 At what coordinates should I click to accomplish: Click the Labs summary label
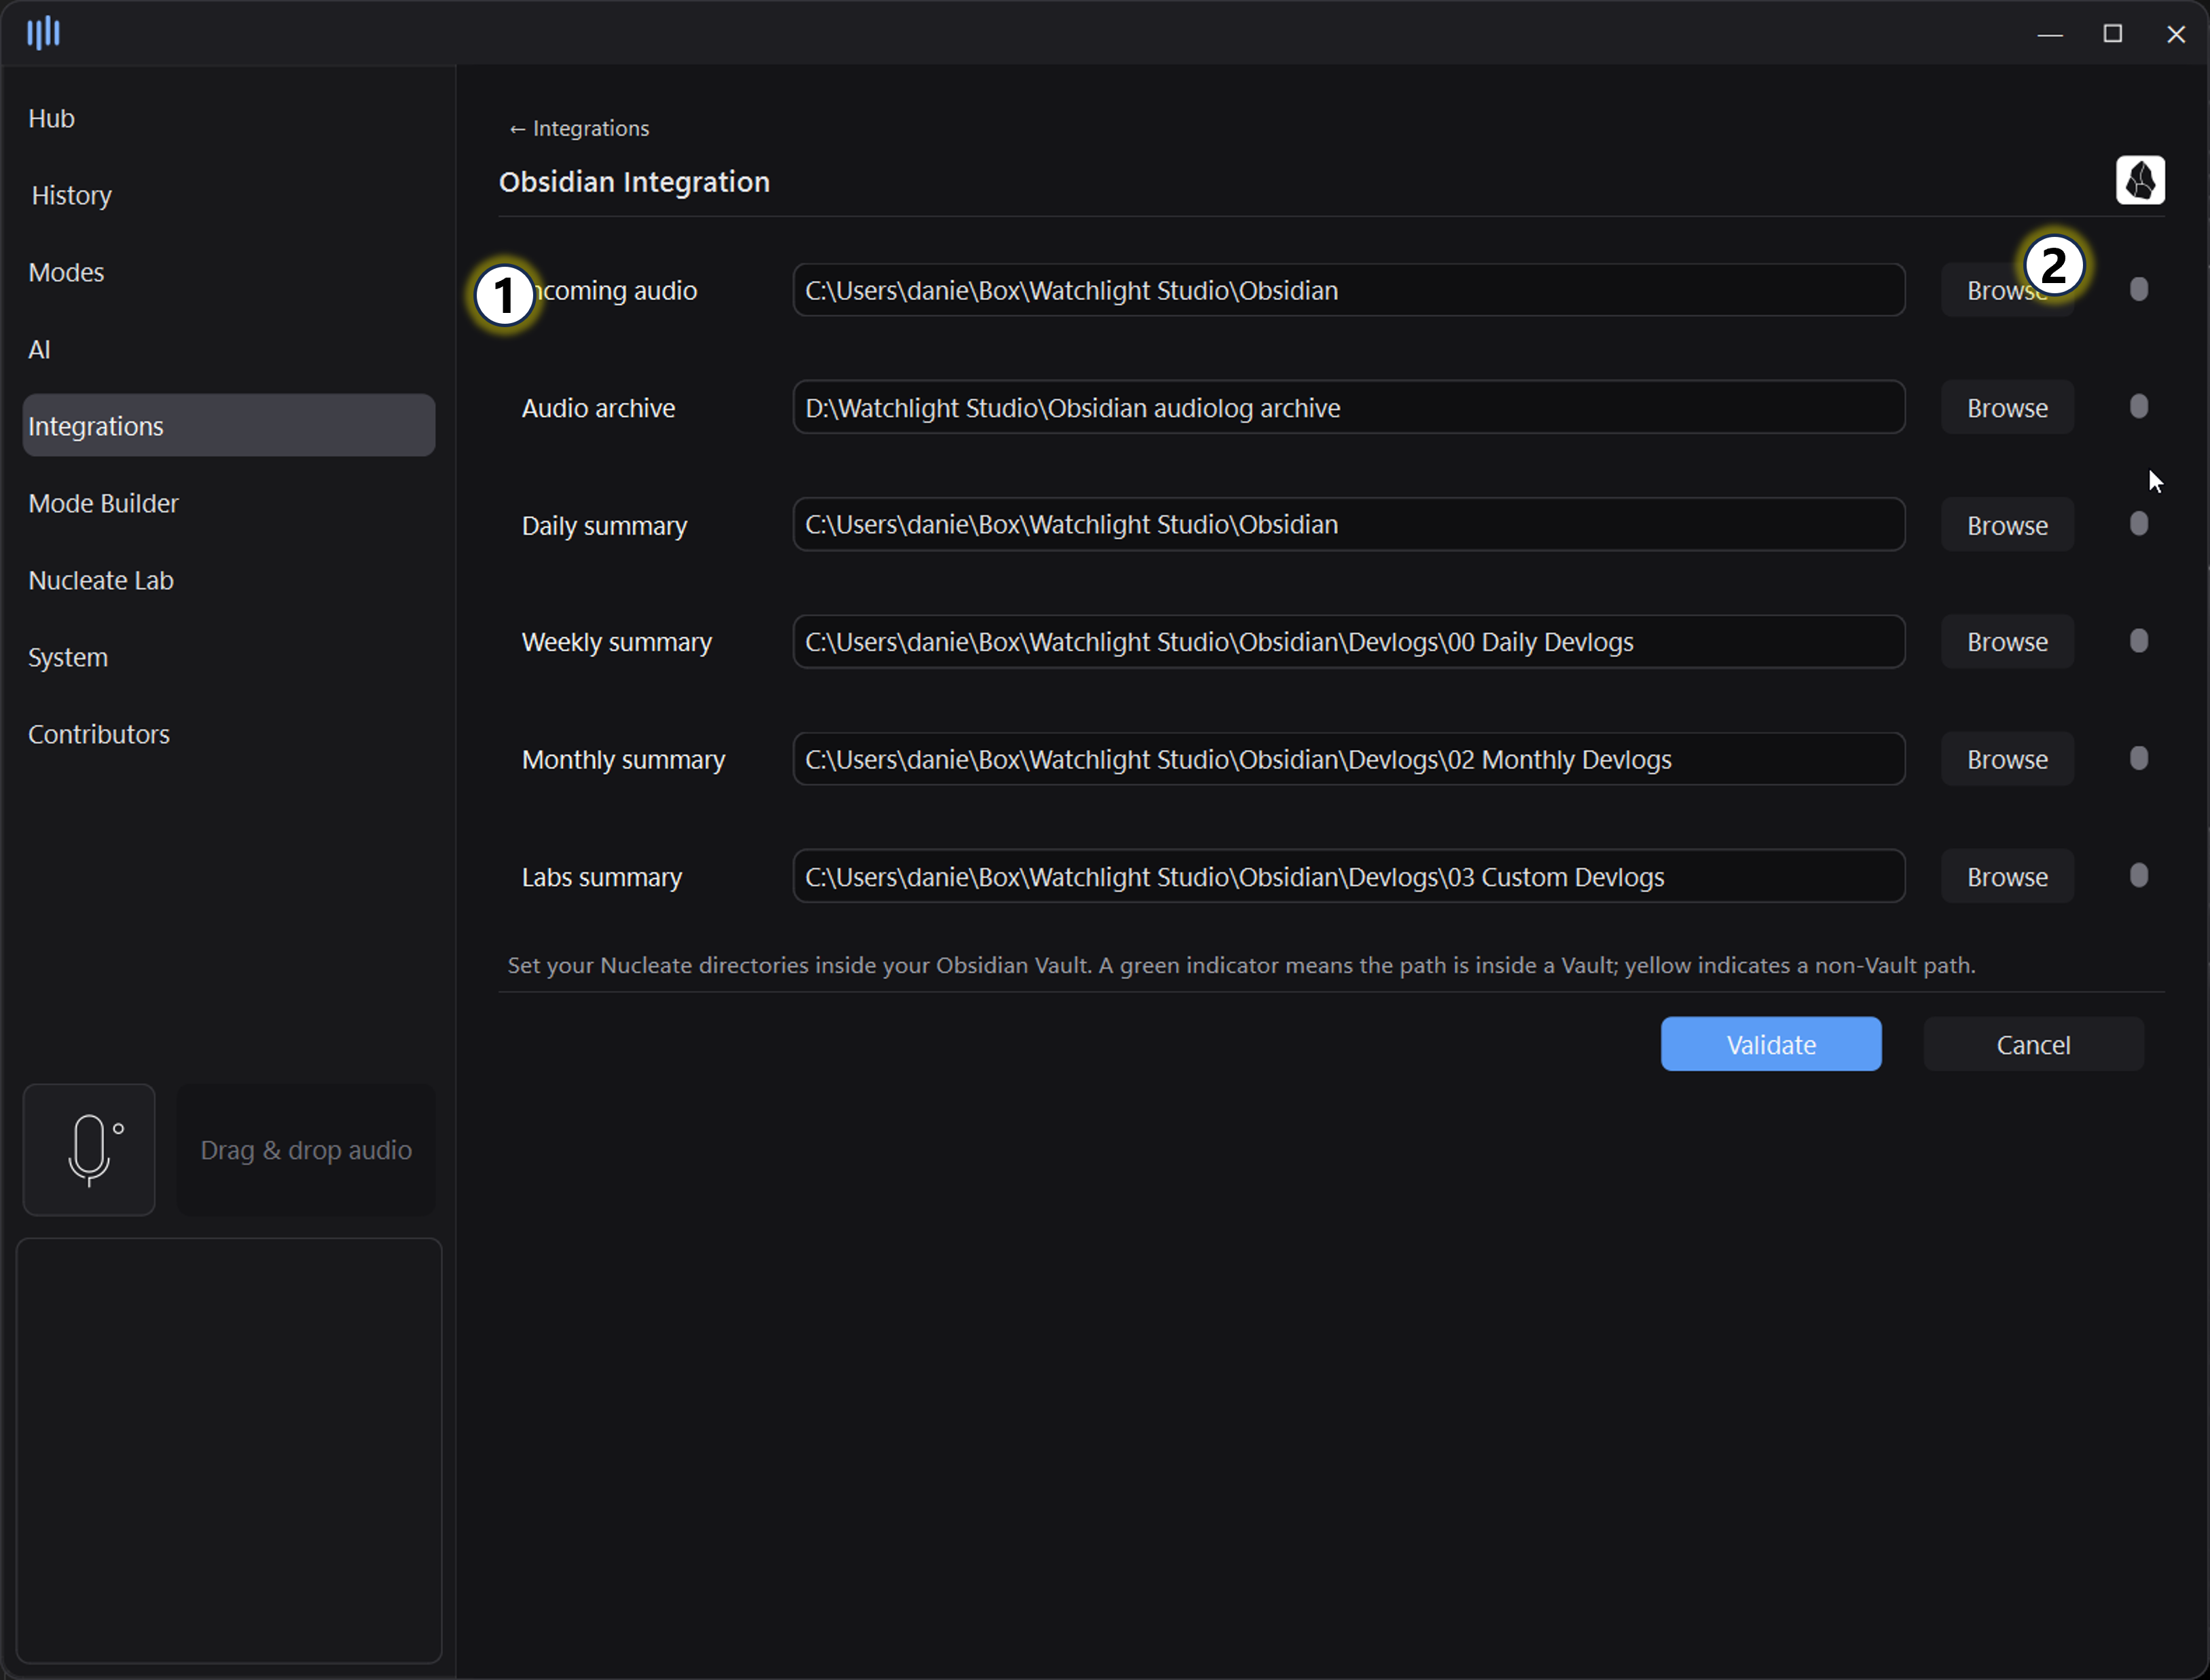(x=601, y=877)
